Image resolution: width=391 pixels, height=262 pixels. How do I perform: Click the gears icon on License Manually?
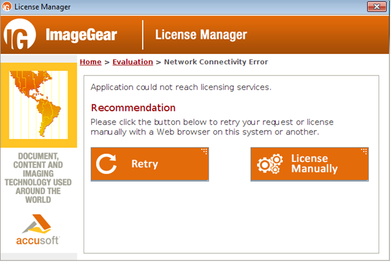270,164
